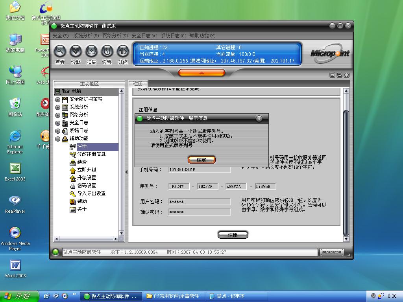The image size is (403, 302).
Task: Select the 注册 tree item
Action: [82, 146]
